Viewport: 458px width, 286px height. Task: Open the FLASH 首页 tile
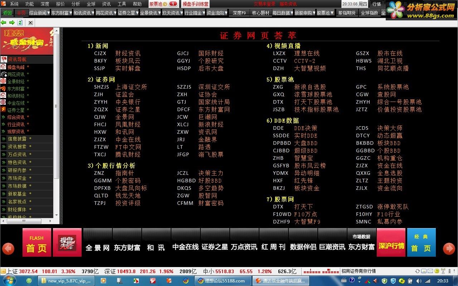[37, 242]
